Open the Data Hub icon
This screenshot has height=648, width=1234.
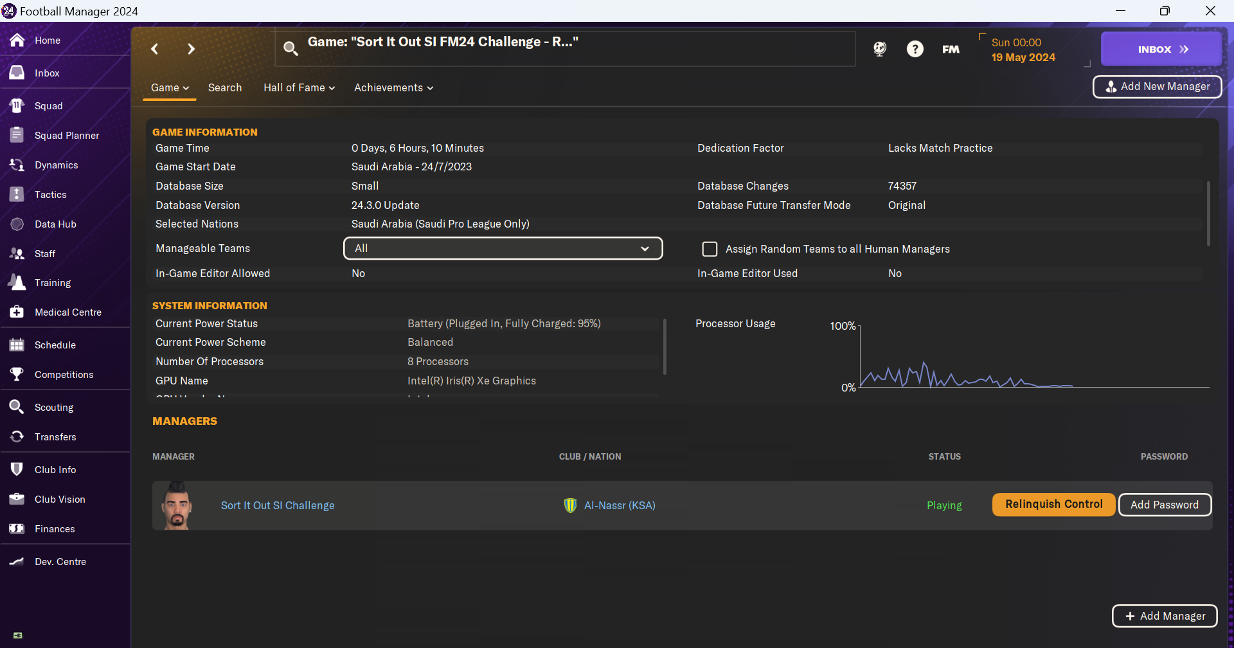(17, 224)
